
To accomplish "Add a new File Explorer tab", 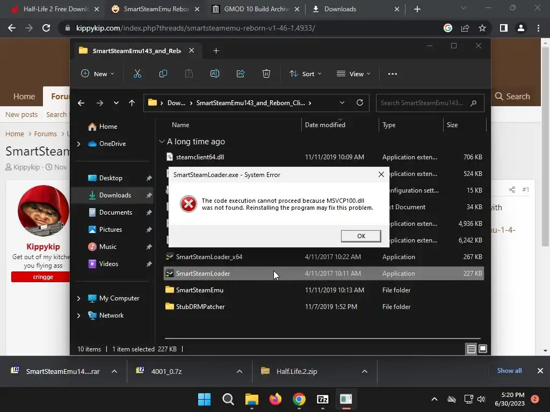I will tap(216, 51).
